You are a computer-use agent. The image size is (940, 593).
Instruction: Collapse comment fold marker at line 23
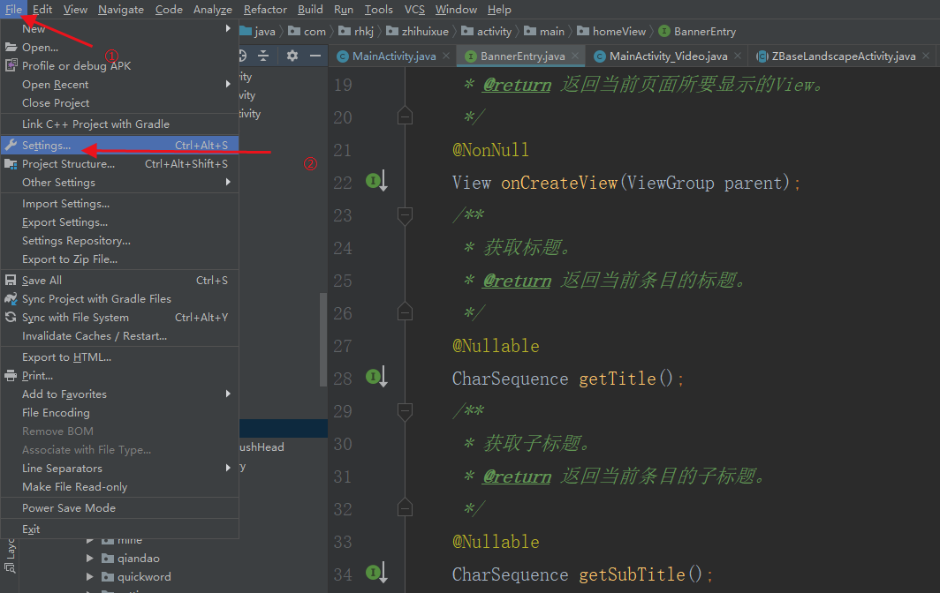click(x=405, y=215)
